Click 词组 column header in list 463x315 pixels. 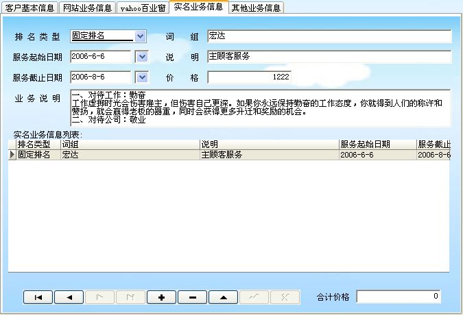point(130,144)
